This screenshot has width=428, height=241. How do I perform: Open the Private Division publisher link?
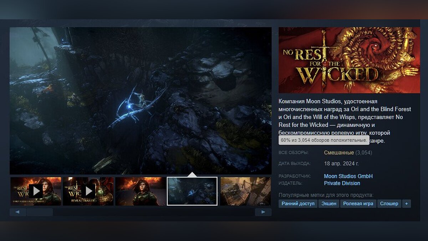(x=342, y=183)
